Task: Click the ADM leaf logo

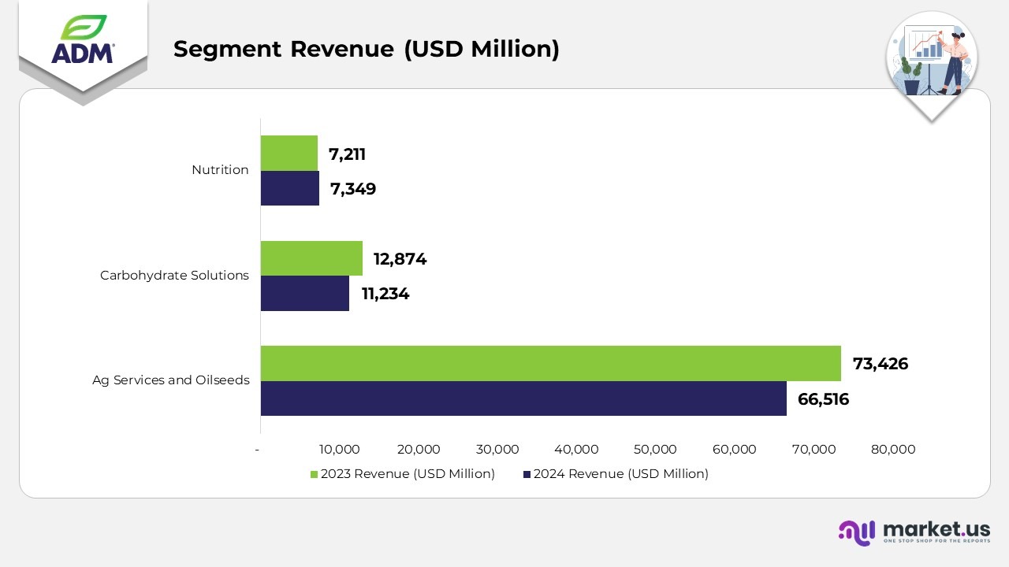Action: click(83, 41)
